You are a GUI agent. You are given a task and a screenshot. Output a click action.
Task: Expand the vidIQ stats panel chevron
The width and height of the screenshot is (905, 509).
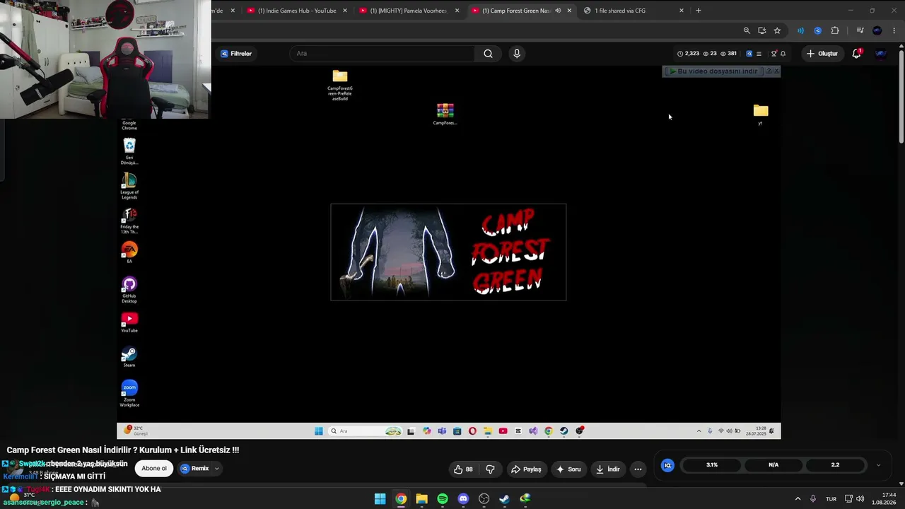pos(878,465)
